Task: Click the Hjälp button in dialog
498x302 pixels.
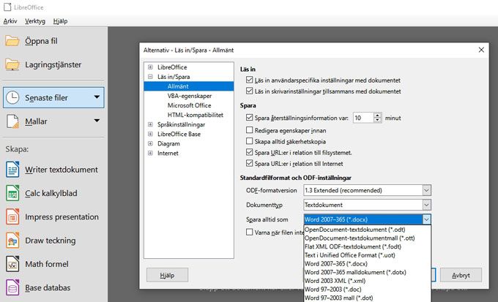Action: pyautogui.click(x=168, y=275)
